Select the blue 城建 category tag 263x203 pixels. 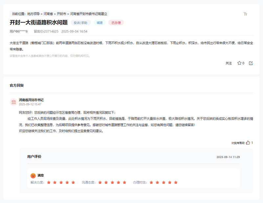click(100, 23)
